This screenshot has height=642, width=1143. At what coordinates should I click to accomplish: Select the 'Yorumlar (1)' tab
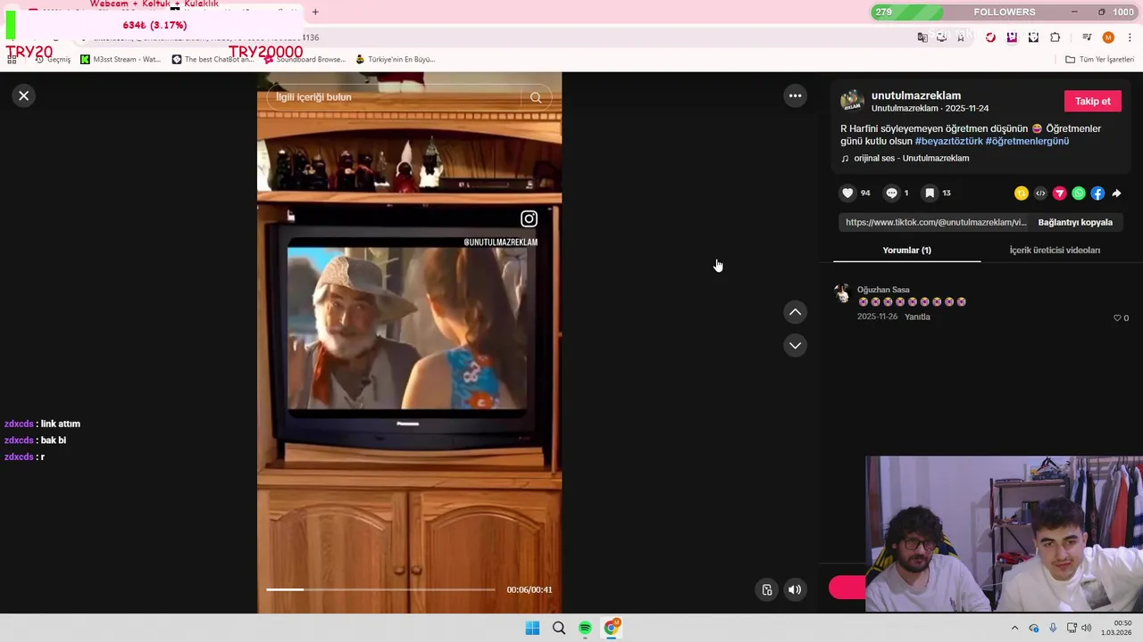point(906,250)
